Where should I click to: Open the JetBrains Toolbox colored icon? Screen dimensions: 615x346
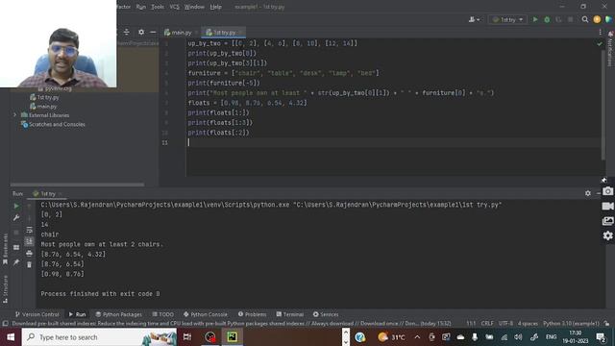point(608,19)
